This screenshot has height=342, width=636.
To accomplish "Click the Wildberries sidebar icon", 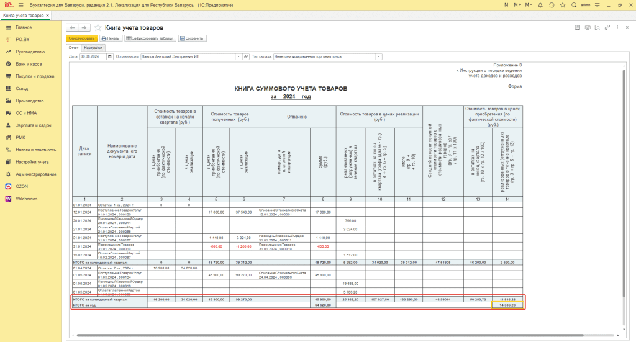I will click(x=8, y=199).
